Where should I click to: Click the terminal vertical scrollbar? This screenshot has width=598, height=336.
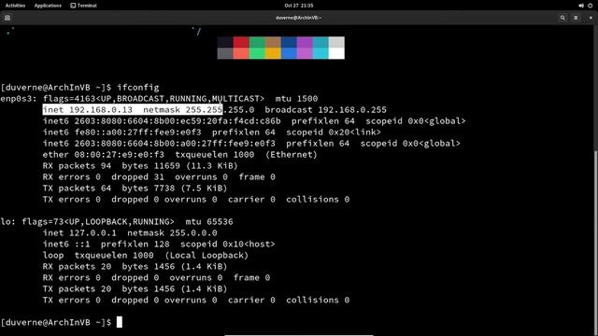pos(596,242)
